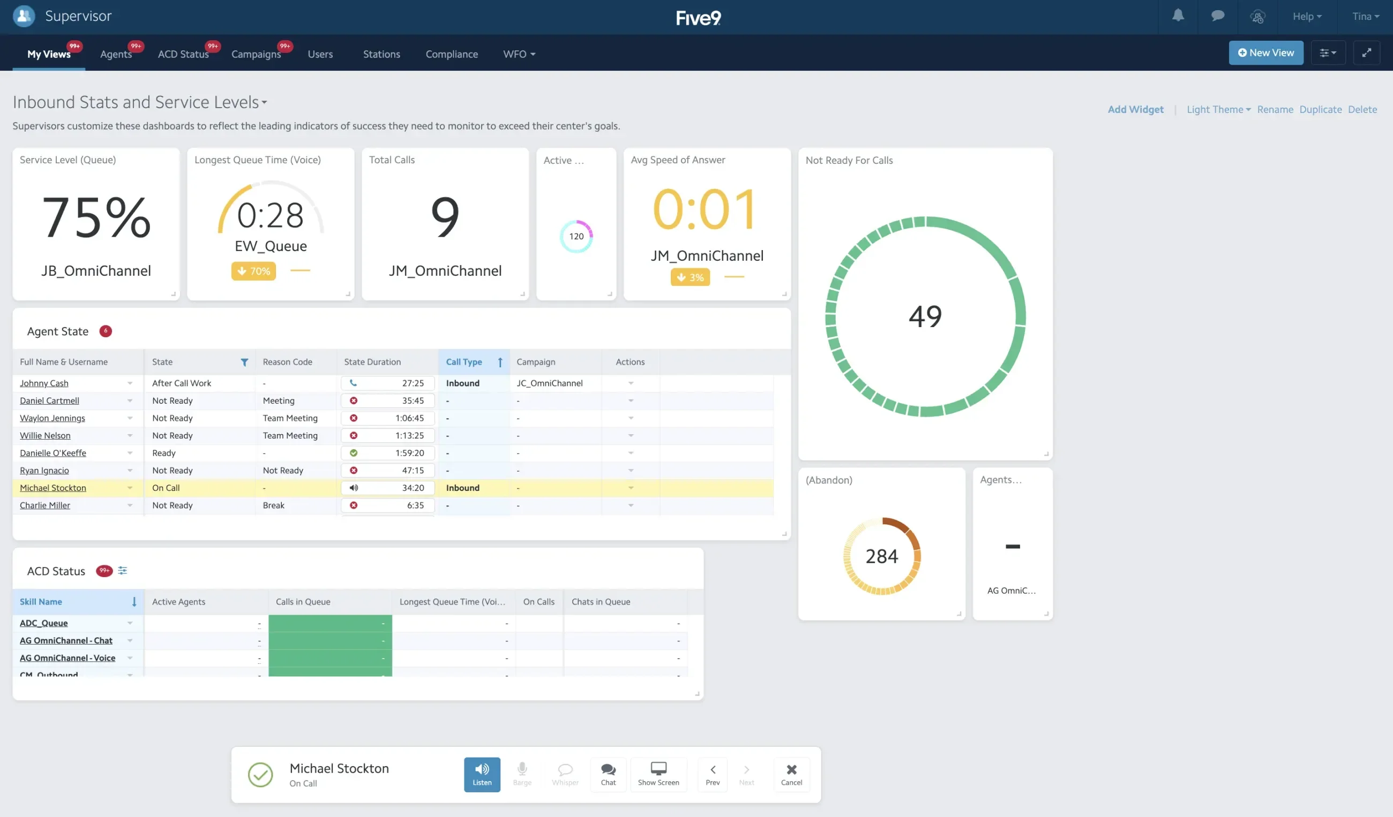Open the WFO menu
The image size is (1393, 817).
point(518,54)
